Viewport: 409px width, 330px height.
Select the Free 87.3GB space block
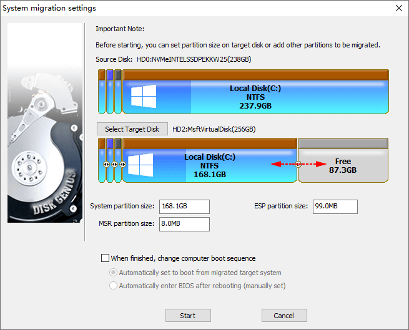coord(343,160)
